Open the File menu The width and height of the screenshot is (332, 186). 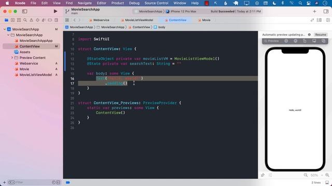point(33,3)
